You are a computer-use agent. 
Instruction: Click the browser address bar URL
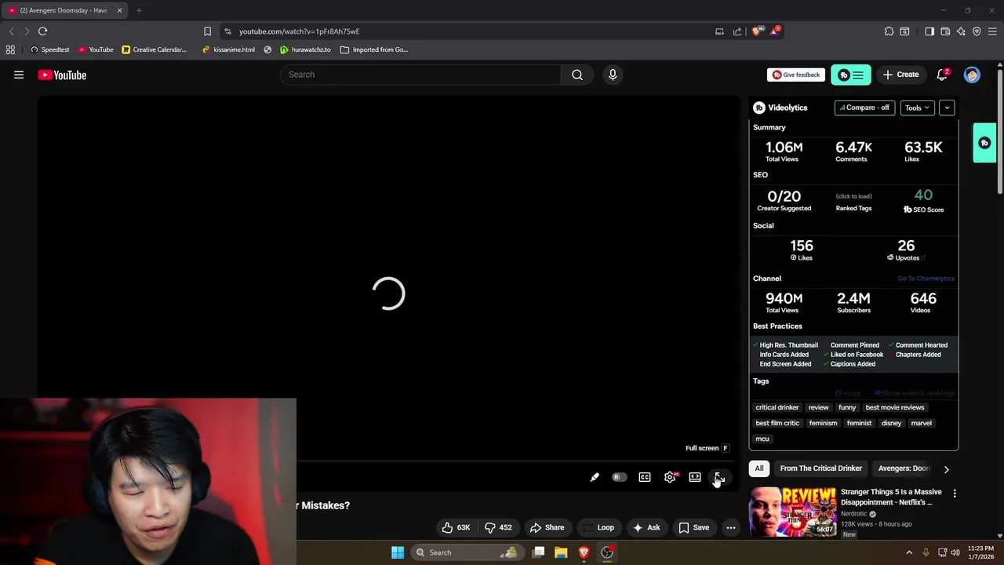click(x=299, y=31)
